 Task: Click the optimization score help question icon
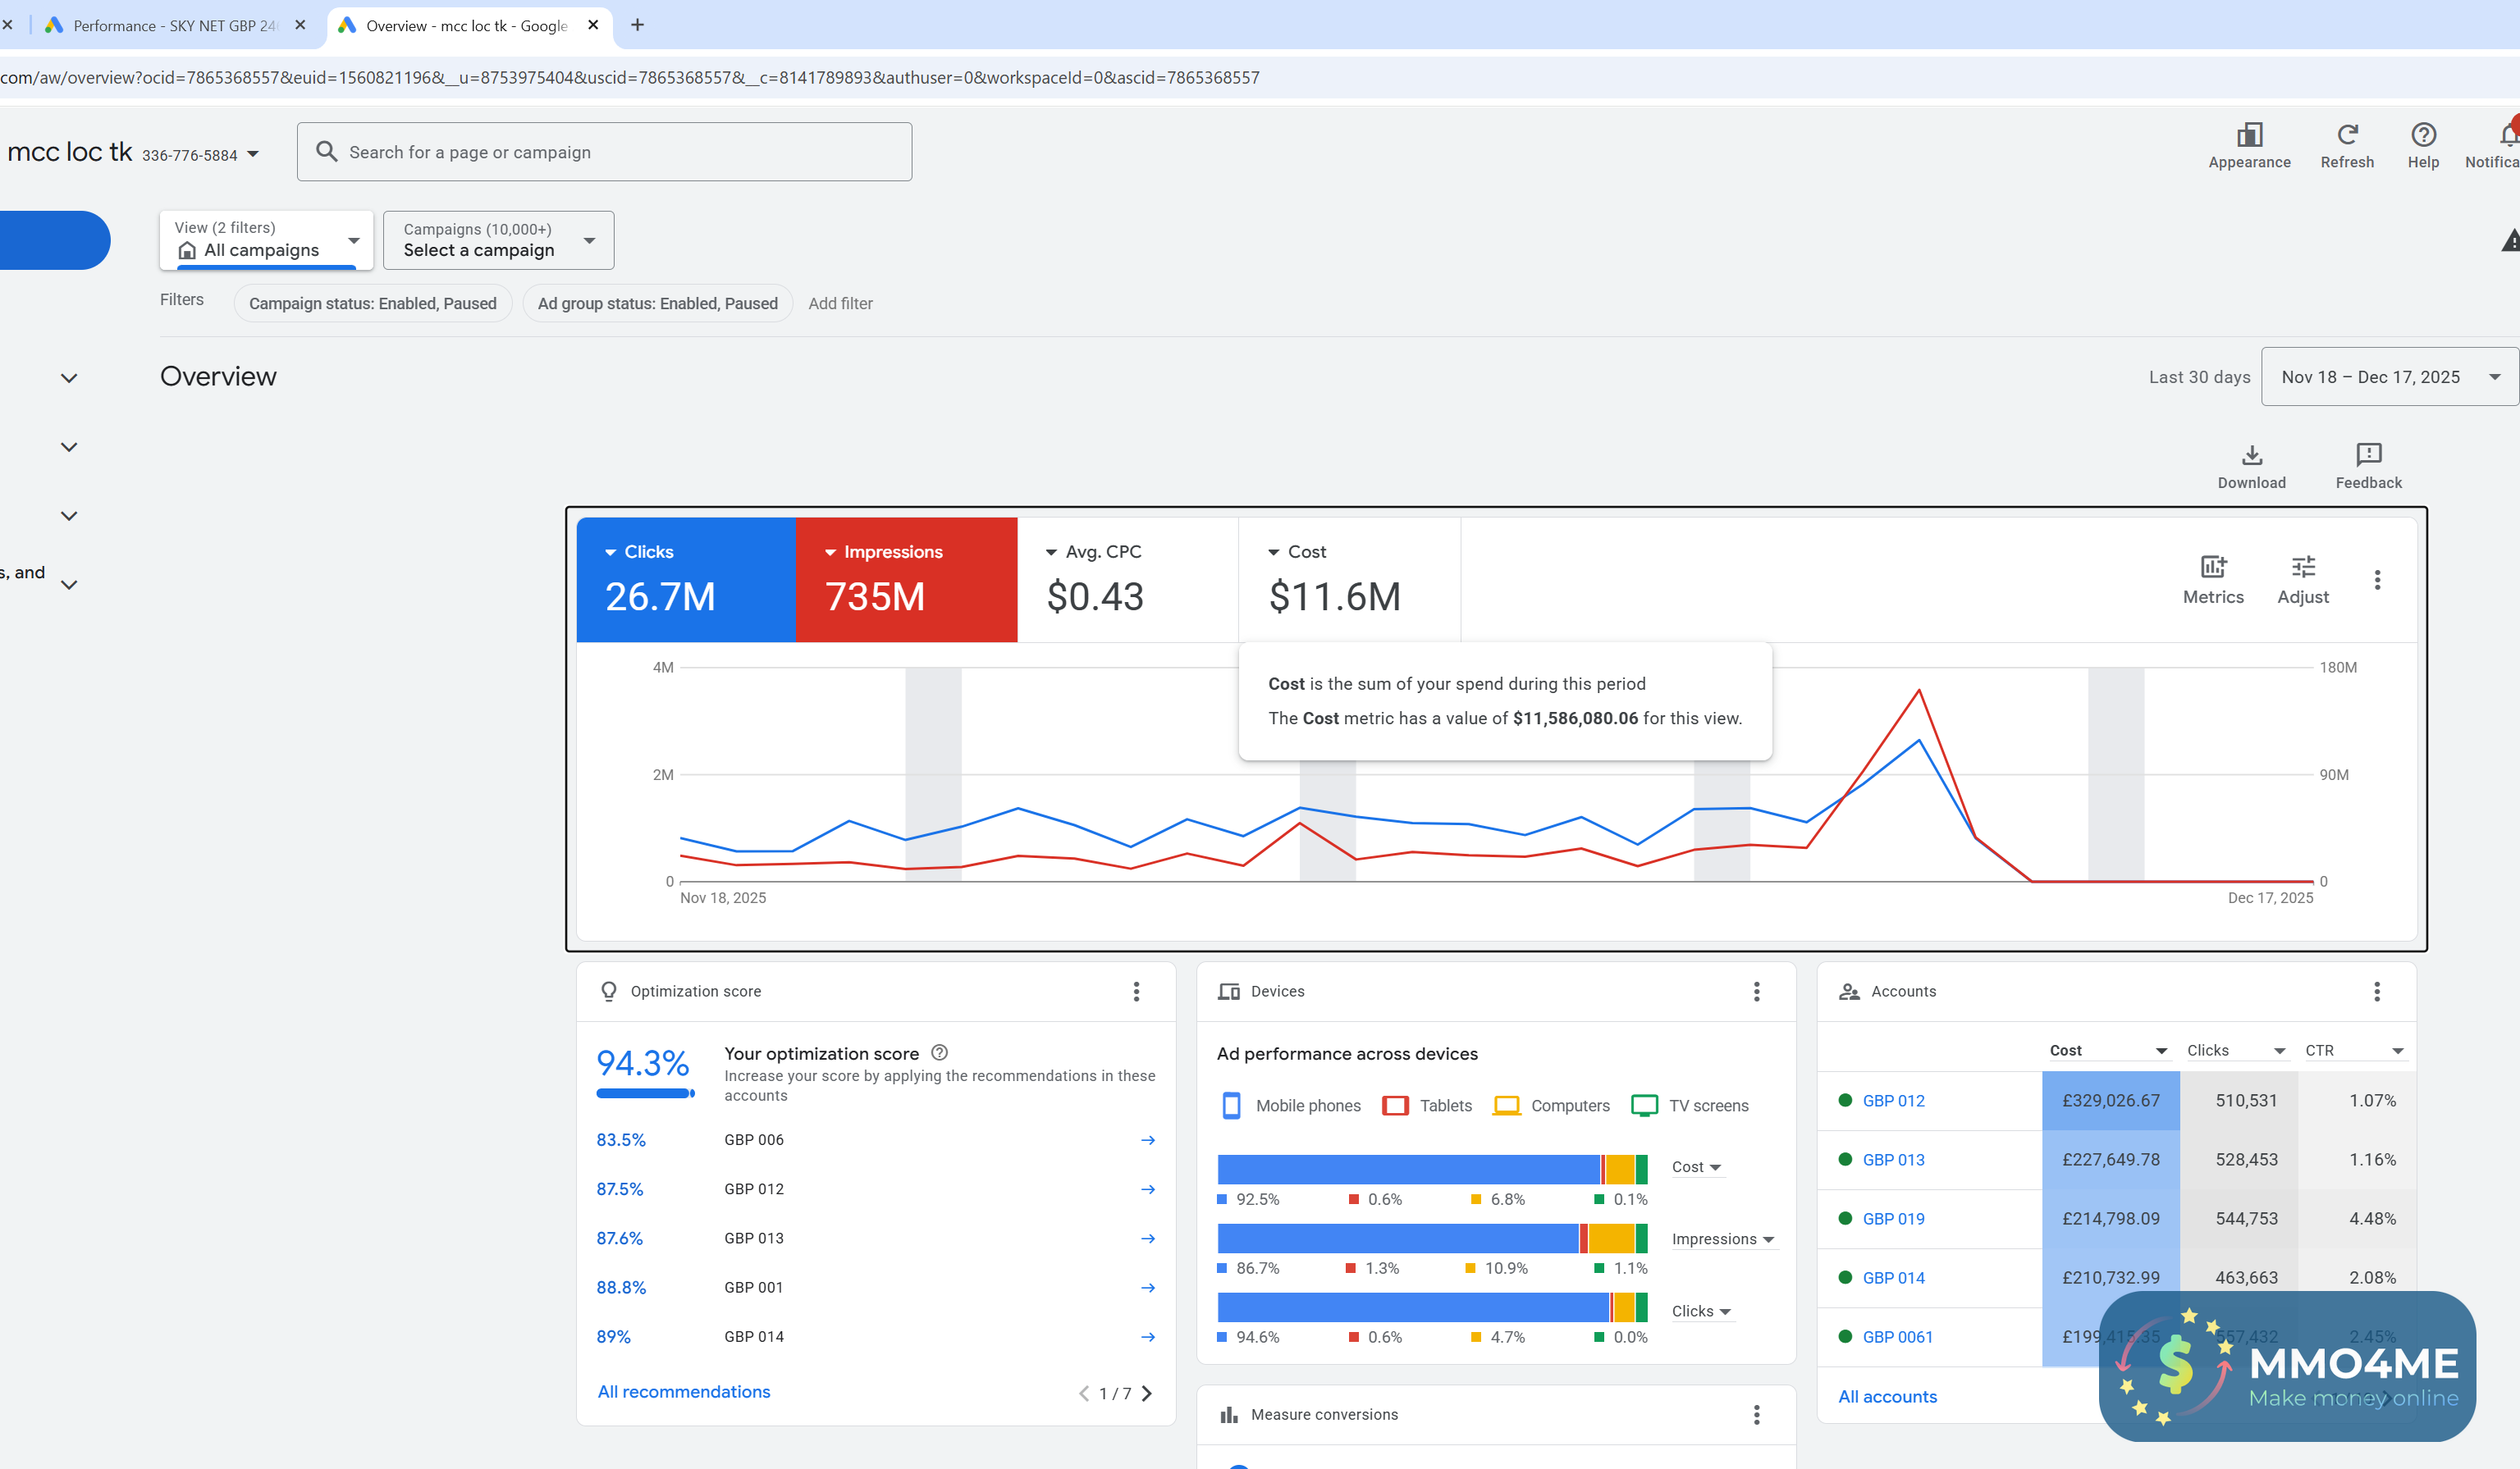pyautogui.click(x=939, y=1052)
